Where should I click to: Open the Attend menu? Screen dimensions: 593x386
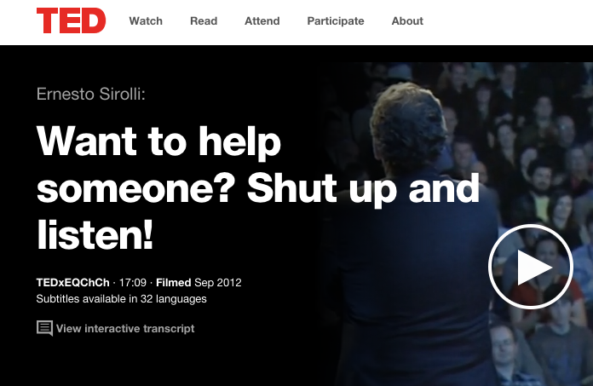(262, 20)
